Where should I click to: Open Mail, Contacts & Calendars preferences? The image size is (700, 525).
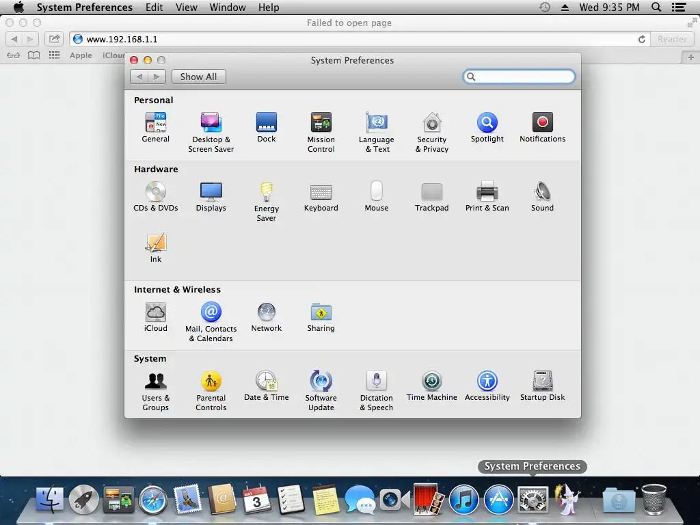[211, 322]
